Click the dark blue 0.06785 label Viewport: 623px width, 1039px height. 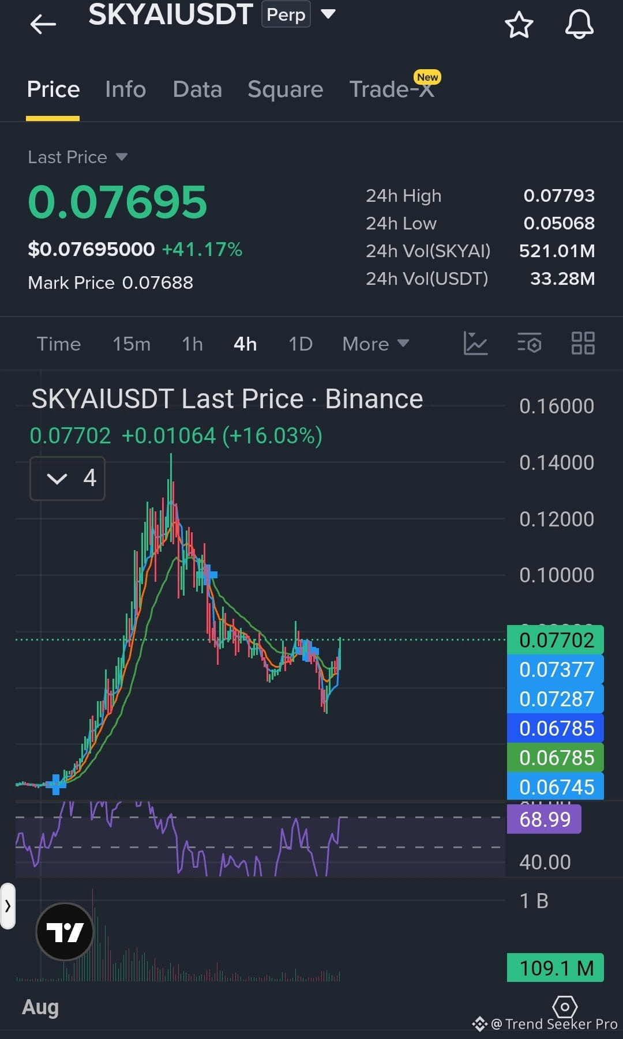point(556,728)
